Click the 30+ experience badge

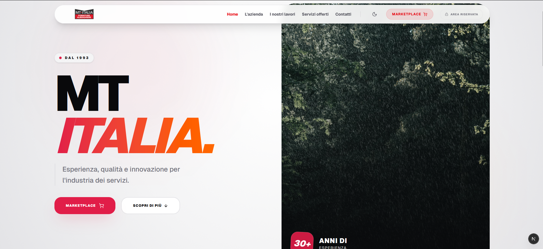[x=302, y=241]
